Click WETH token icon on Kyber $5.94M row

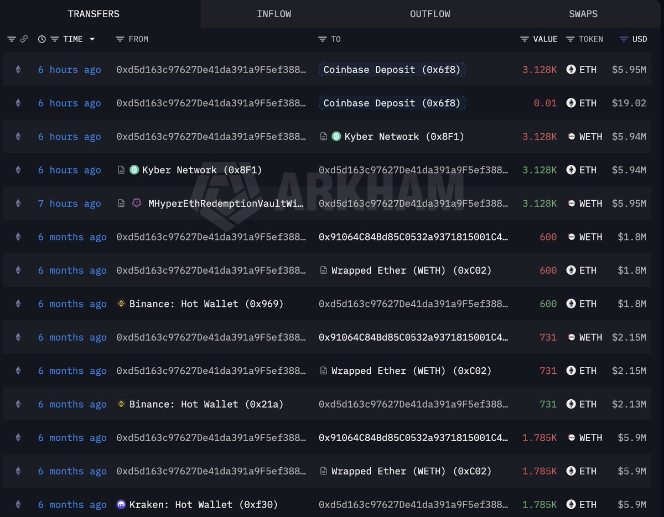[571, 137]
